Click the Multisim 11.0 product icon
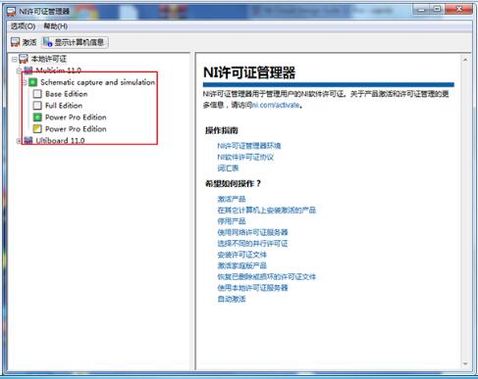 (28, 70)
